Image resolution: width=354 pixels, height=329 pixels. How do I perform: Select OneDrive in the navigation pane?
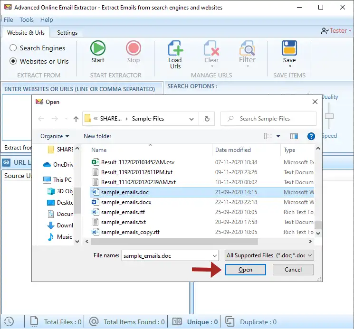(x=58, y=165)
